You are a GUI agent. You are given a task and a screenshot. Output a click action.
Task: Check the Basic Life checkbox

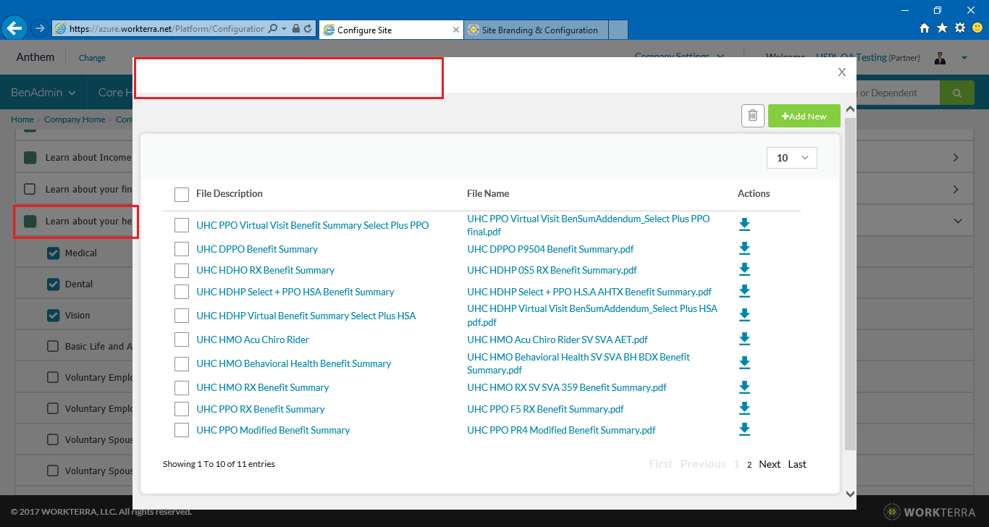[53, 346]
